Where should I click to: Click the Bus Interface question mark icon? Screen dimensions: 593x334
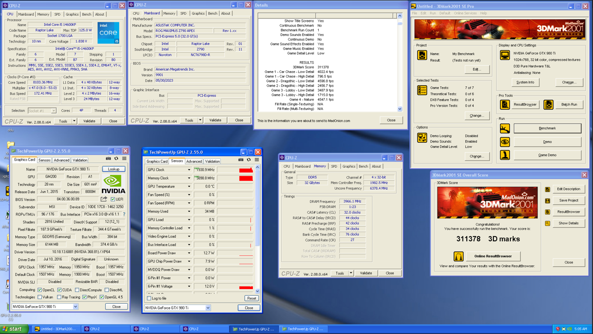pyautogui.click(x=124, y=214)
